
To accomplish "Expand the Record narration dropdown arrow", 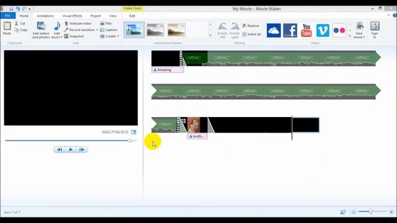I will click(97, 30).
